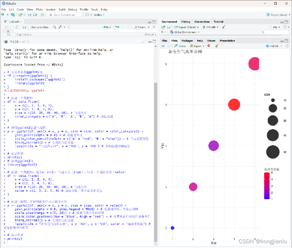Switch to the Connections tab
Screen dimensions: 292x248
pyautogui.click(x=202, y=22)
